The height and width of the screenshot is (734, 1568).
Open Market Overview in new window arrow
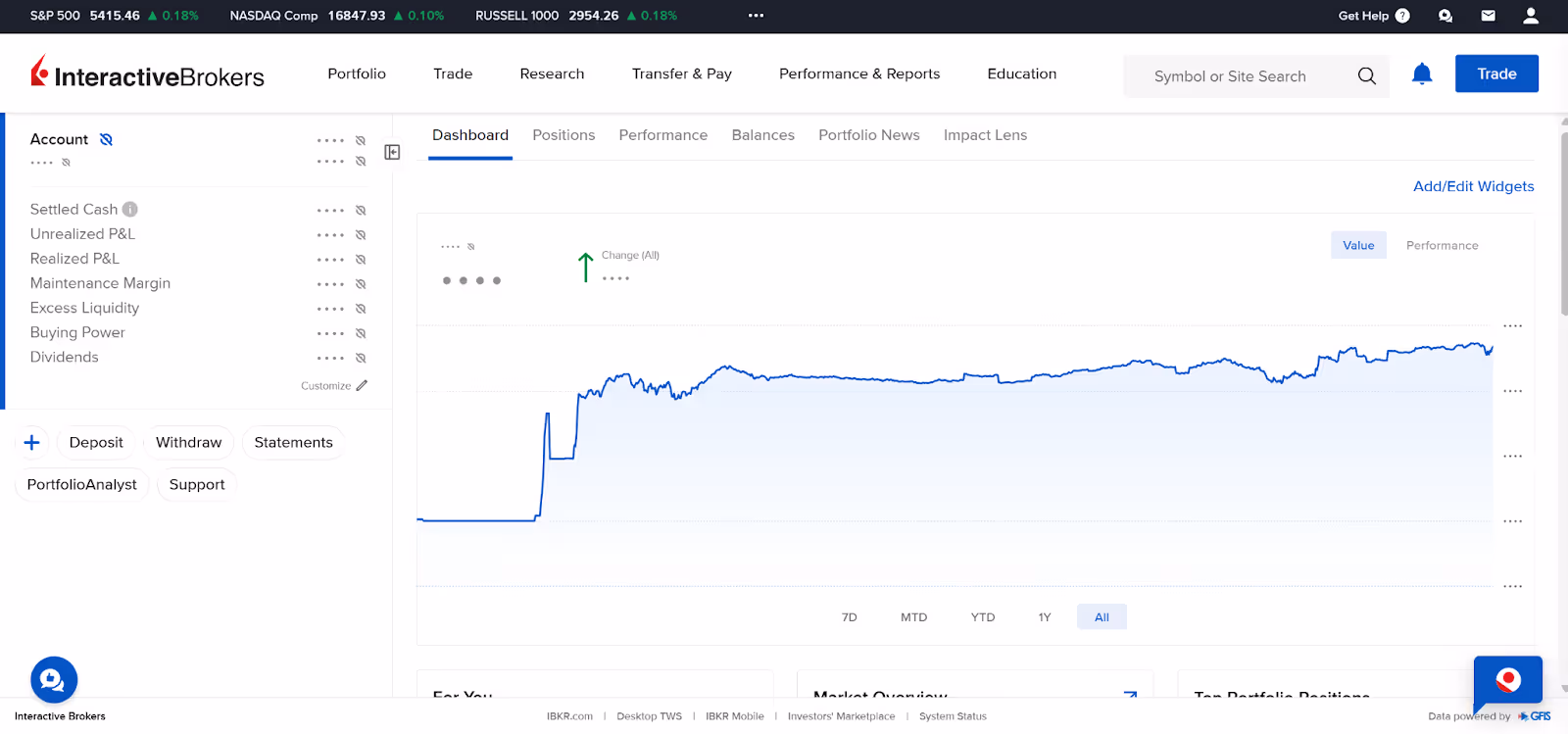pos(1130,695)
